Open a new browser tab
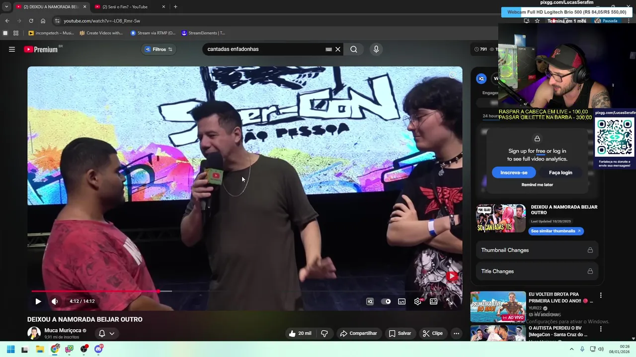Screen dimensions: 636x357 tap(175, 7)
